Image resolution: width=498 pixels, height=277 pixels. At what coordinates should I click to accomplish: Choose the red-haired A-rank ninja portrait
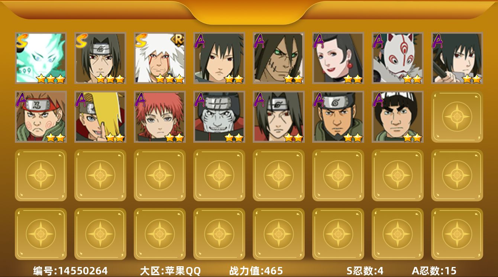[x=160, y=117]
